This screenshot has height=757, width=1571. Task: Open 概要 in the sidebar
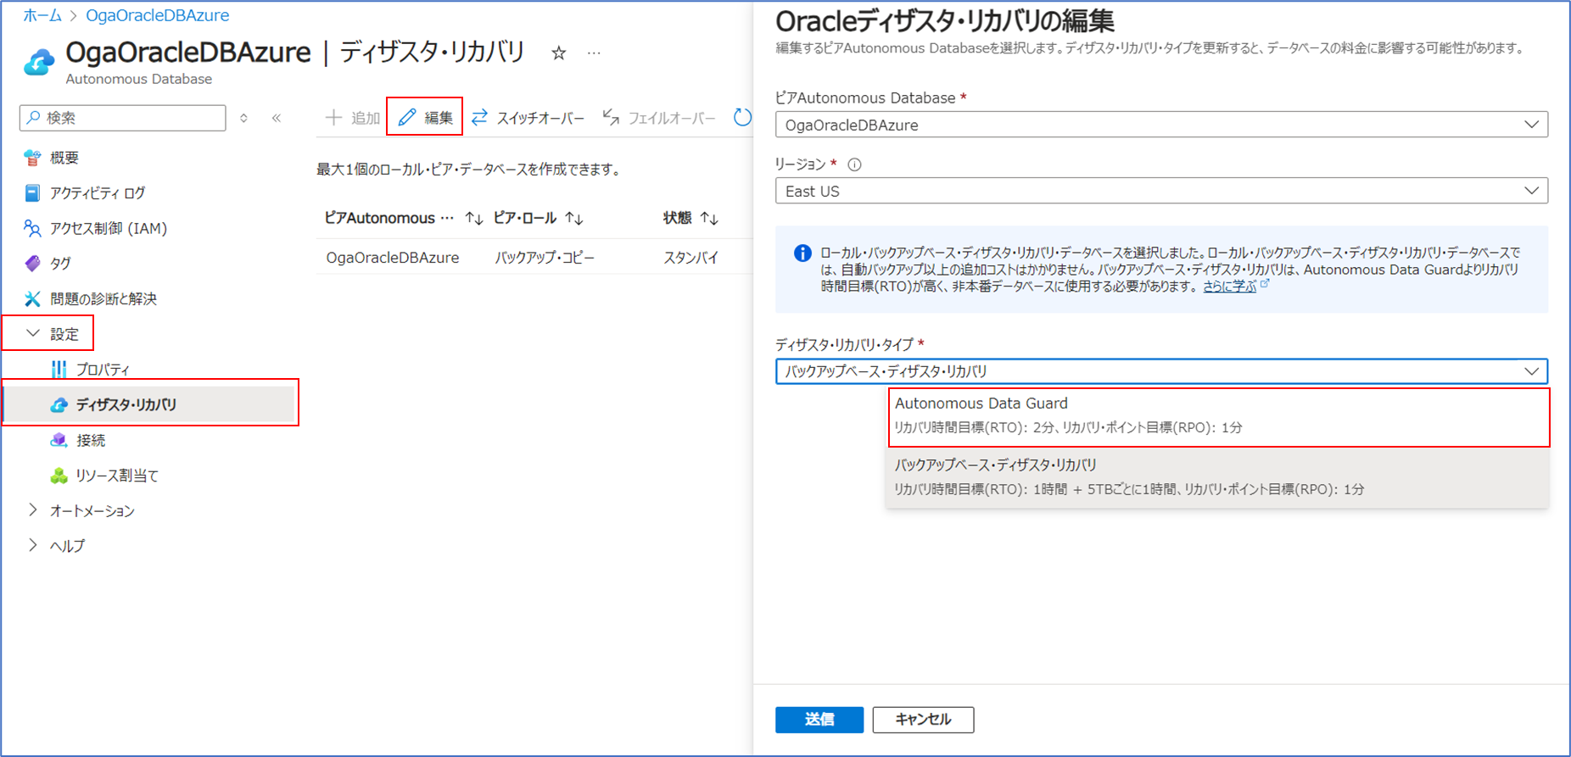tap(64, 158)
